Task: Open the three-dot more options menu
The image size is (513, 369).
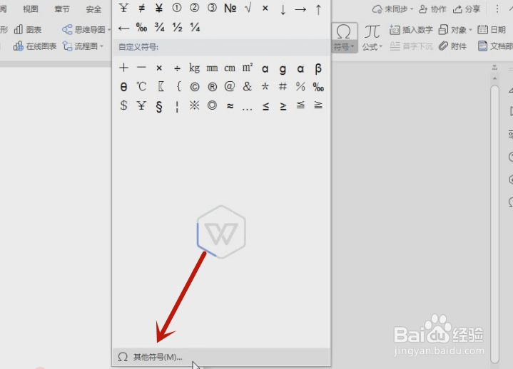Action: pos(497,9)
